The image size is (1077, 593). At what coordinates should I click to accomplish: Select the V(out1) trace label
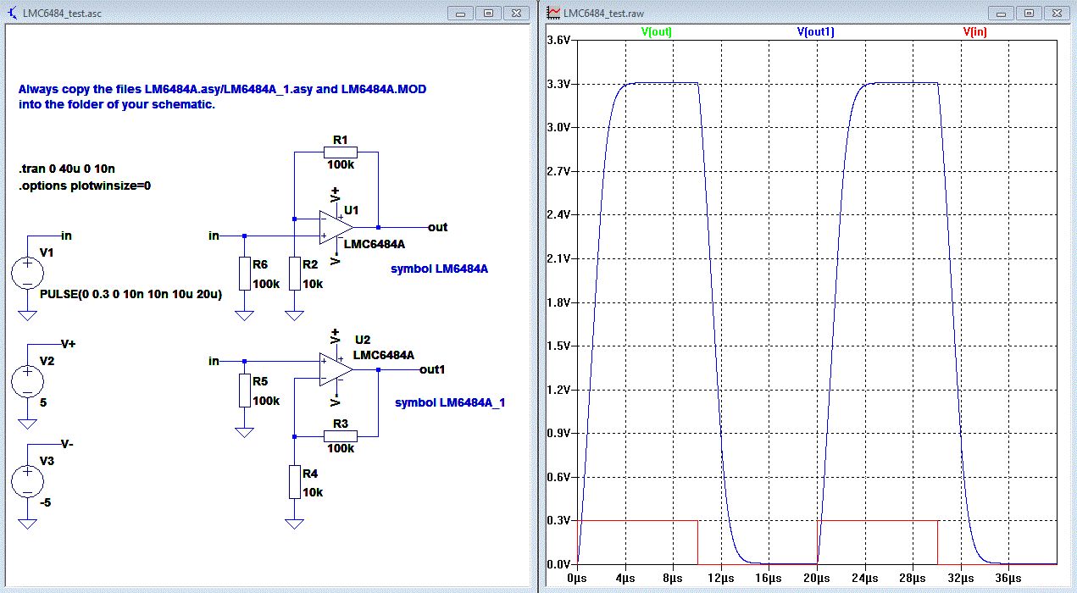pyautogui.click(x=816, y=31)
